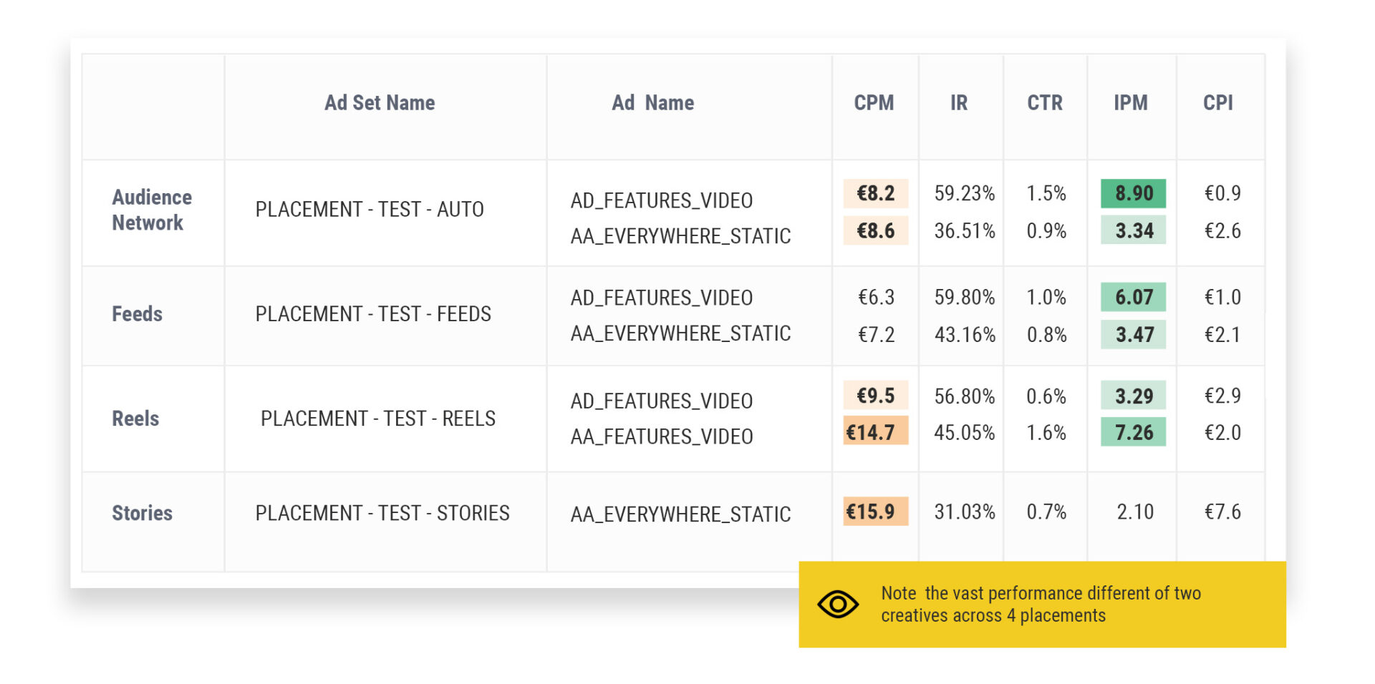Select the Reels row label
Screen dimensions: 1375x684
tap(135, 419)
